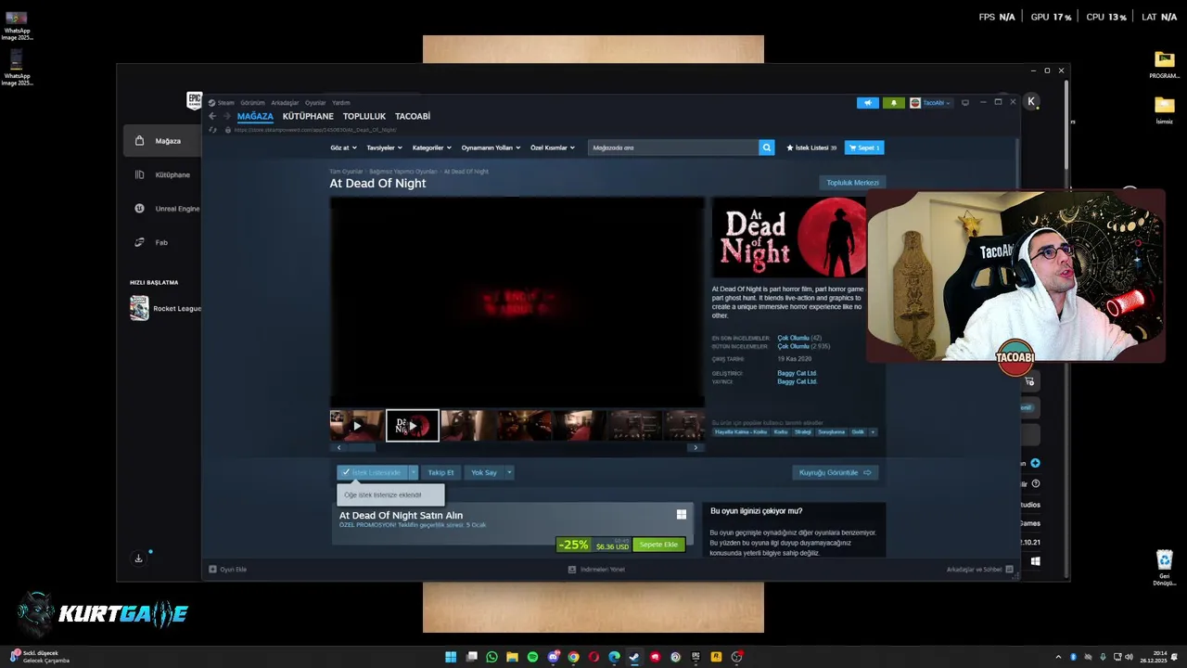This screenshot has width=1187, height=668.
Task: Open the Görünüm menu
Action: [x=252, y=103]
